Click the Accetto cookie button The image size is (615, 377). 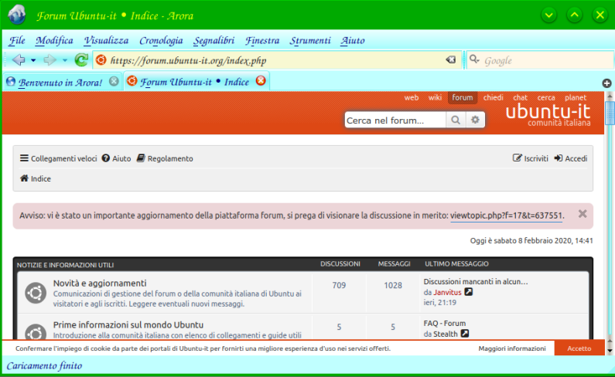click(579, 348)
